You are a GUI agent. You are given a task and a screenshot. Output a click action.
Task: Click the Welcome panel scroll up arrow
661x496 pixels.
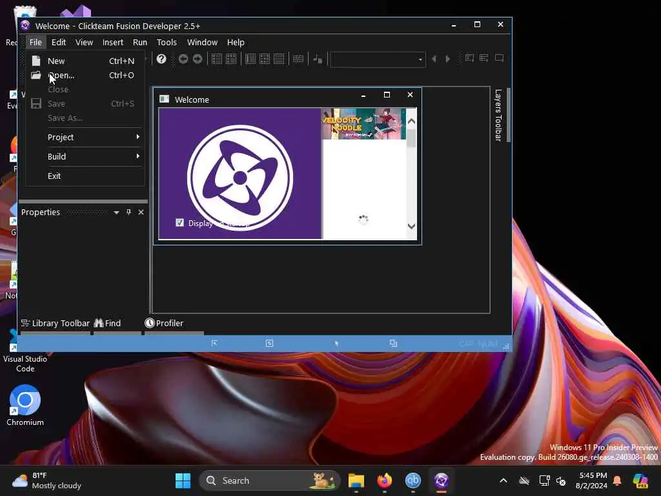tap(411, 121)
